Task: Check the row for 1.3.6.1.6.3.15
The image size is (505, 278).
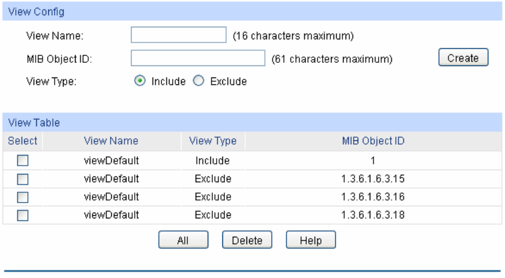Action: tap(23, 179)
